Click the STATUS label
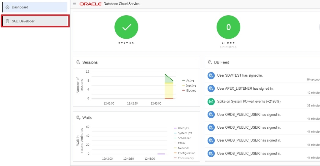The width and height of the screenshot is (320, 166). pyautogui.click(x=126, y=43)
